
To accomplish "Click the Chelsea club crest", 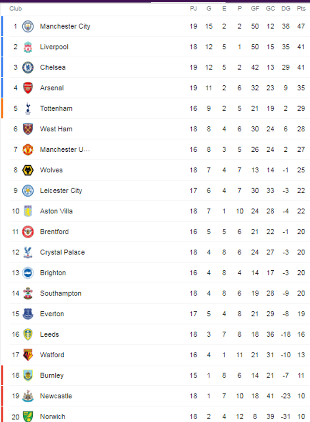I will pyautogui.click(x=28, y=67).
